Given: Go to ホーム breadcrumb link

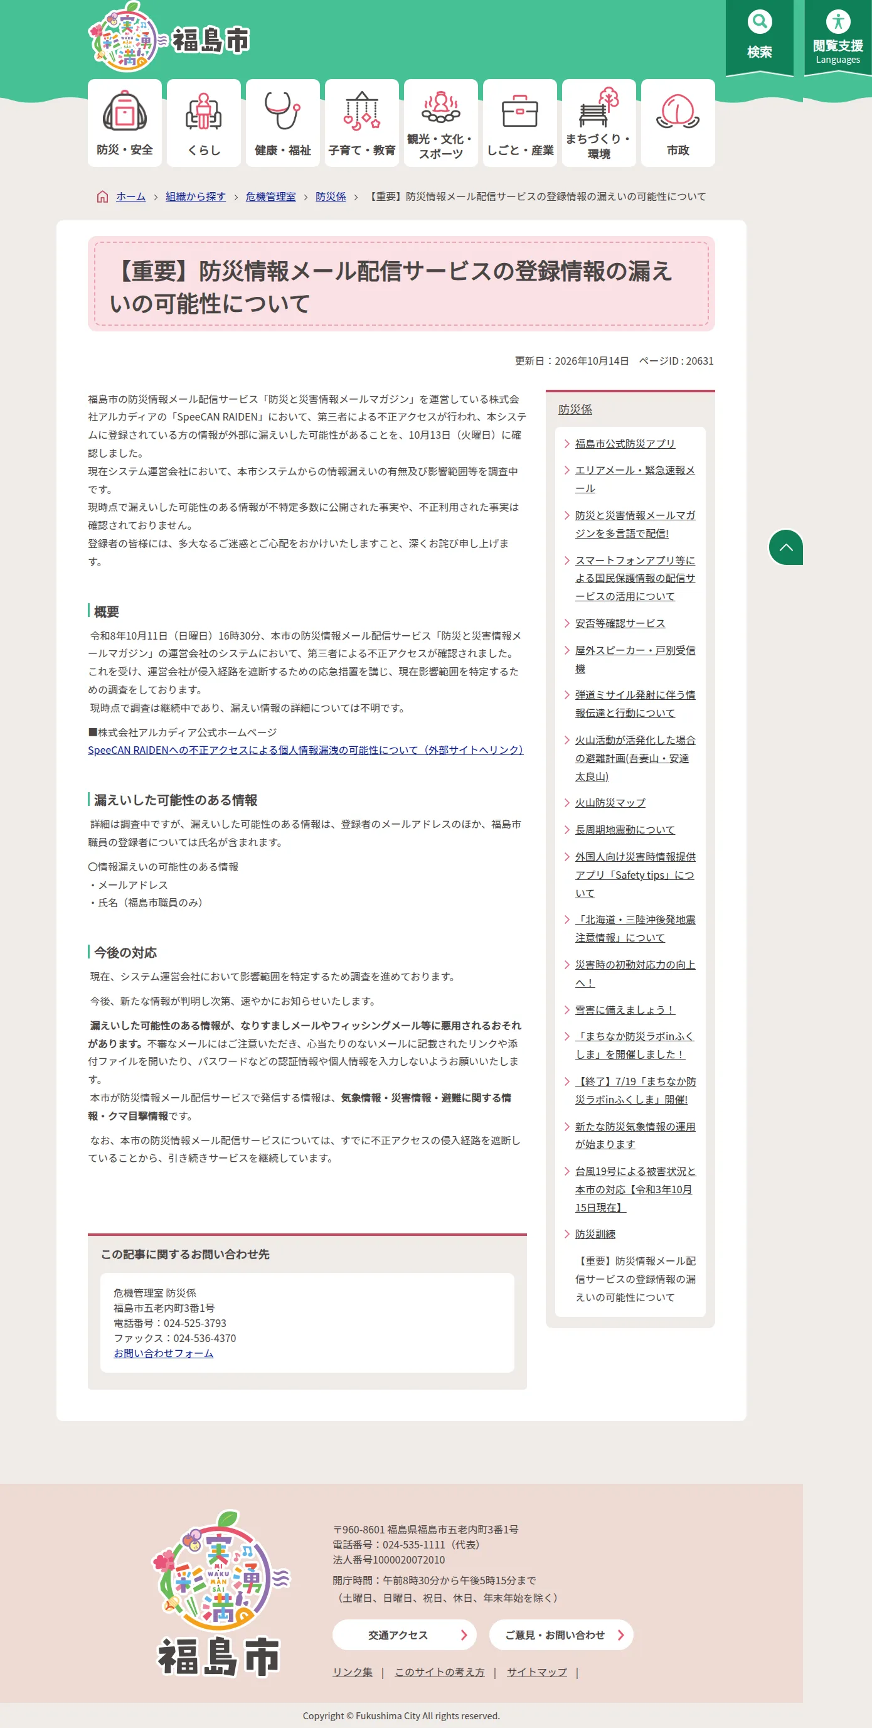Looking at the screenshot, I should click(x=130, y=196).
